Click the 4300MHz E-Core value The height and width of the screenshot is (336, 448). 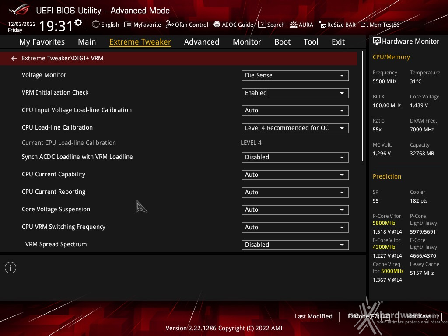pyautogui.click(x=384, y=247)
